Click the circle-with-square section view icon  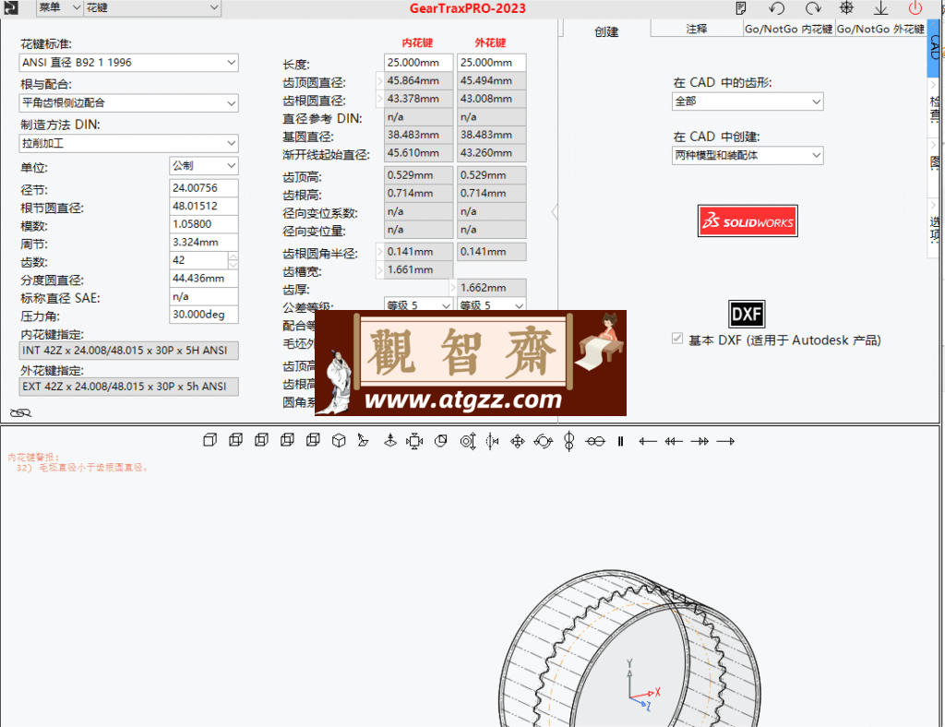pyautogui.click(x=441, y=441)
